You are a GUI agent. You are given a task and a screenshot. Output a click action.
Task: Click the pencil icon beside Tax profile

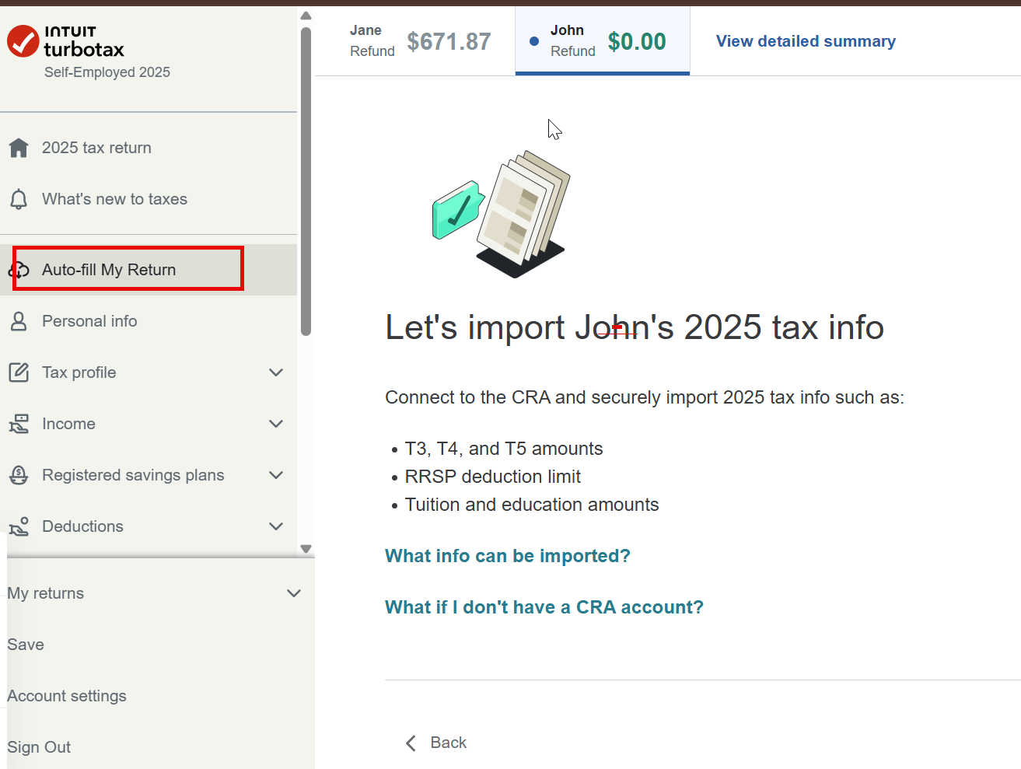click(x=19, y=372)
